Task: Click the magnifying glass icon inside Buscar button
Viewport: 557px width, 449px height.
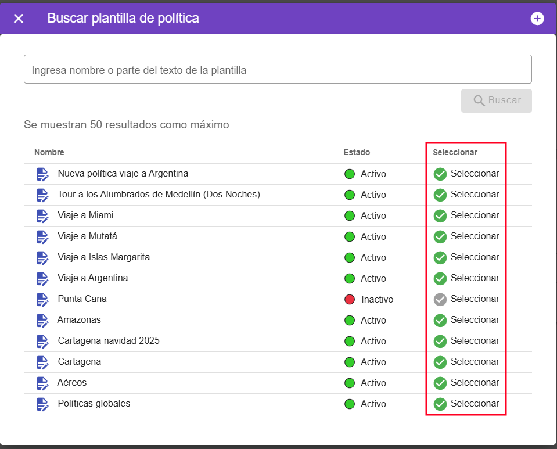Action: click(480, 100)
